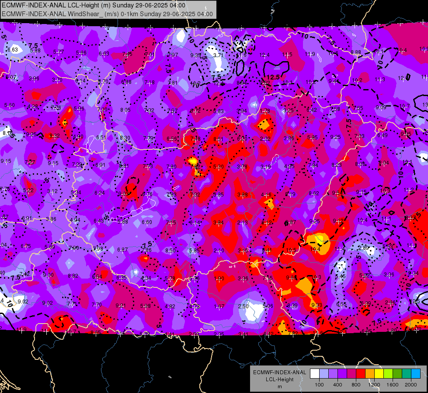
Task: Click the grid value 5.77
Action: pyautogui.click(x=59, y=52)
